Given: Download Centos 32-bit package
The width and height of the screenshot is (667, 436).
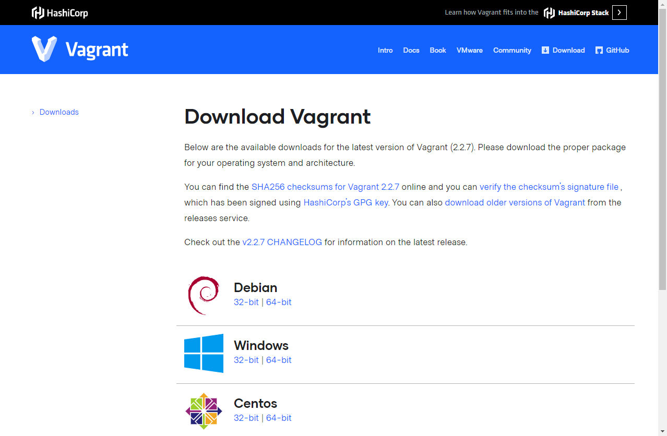Looking at the screenshot, I should pyautogui.click(x=246, y=418).
